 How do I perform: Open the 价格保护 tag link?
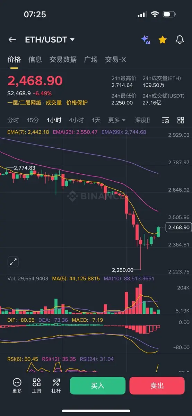(77, 103)
